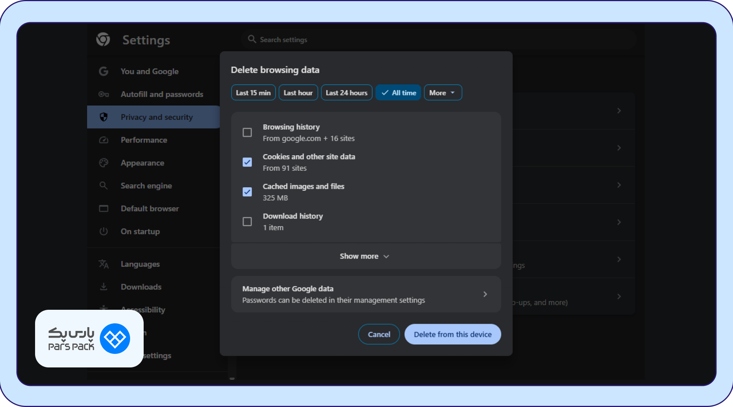
Task: Click the Pars Pack logo badge
Action: tap(89, 338)
